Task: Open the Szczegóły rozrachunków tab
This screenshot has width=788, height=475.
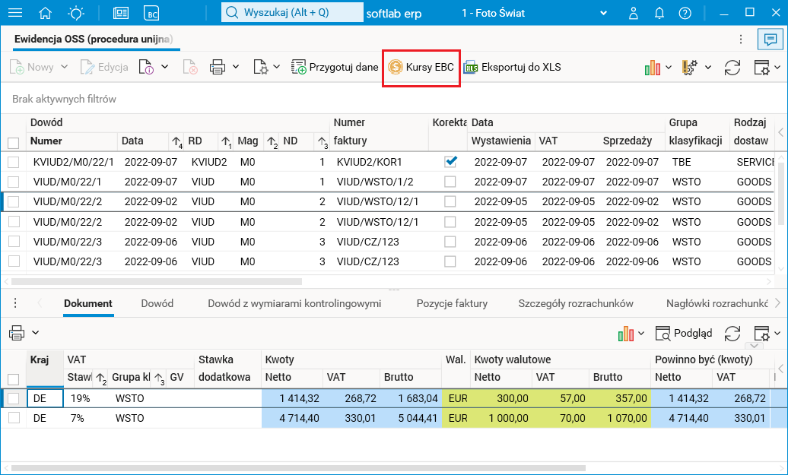Action: point(576,303)
